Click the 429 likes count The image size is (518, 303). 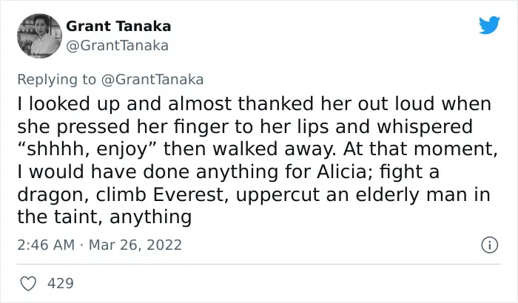pos(61,284)
